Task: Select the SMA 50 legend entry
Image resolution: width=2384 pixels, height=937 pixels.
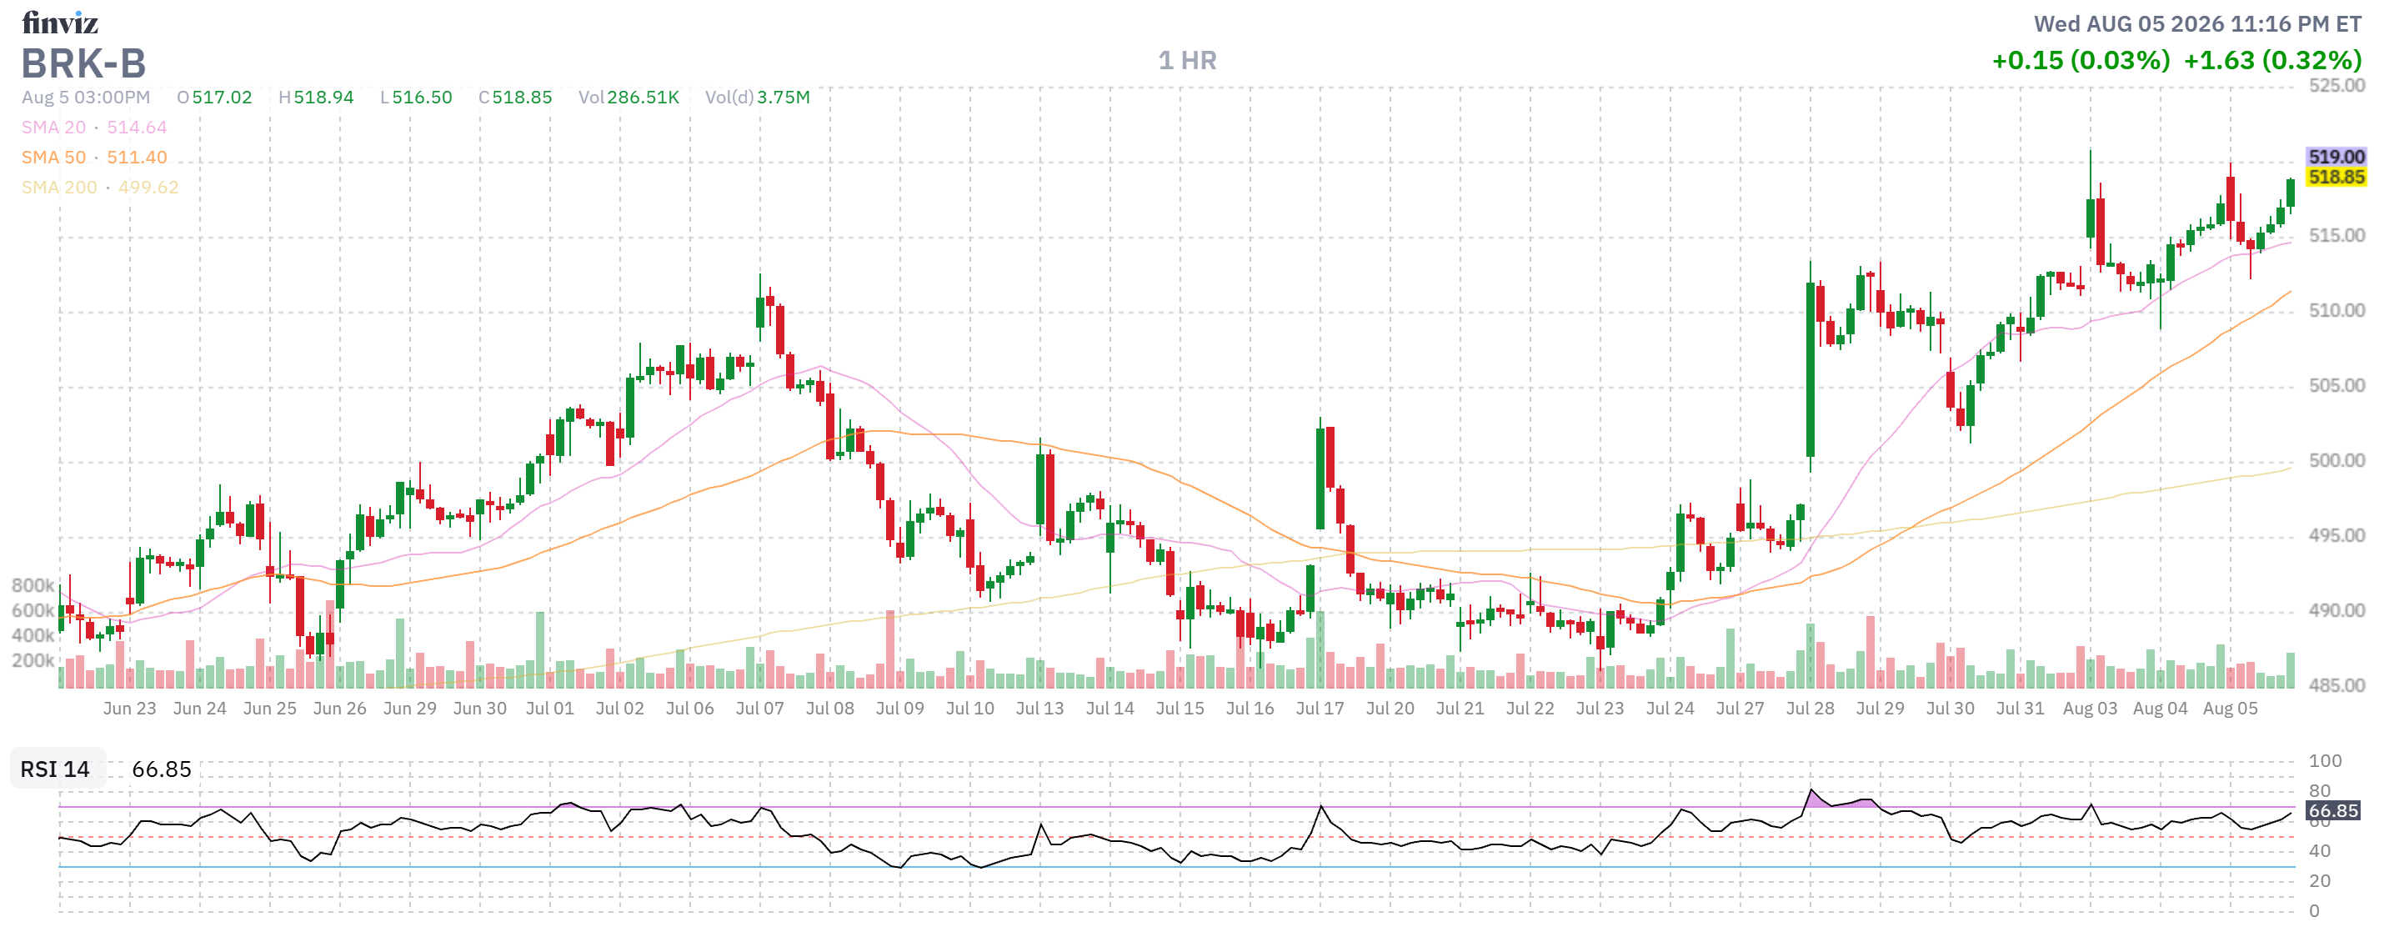Action: coord(94,158)
